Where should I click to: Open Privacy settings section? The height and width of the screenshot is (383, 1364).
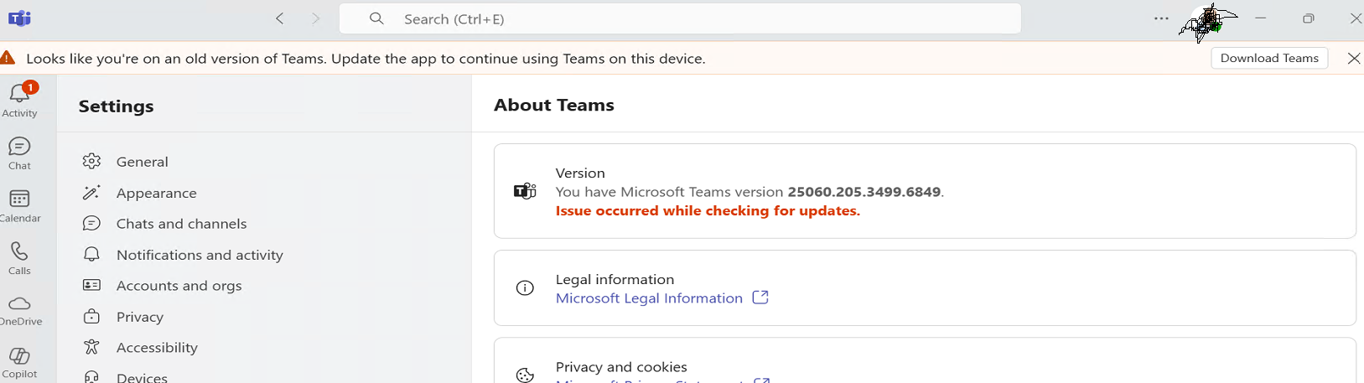(140, 317)
